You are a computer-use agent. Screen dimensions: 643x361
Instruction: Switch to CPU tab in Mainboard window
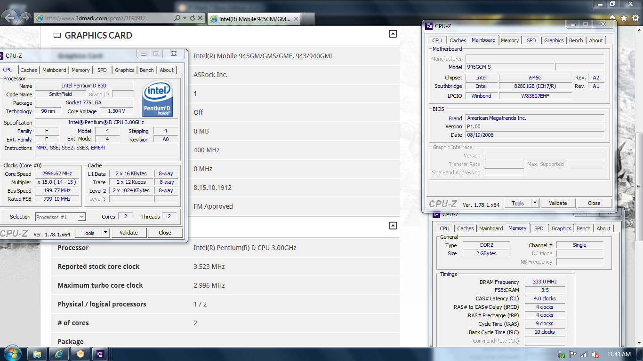click(437, 40)
